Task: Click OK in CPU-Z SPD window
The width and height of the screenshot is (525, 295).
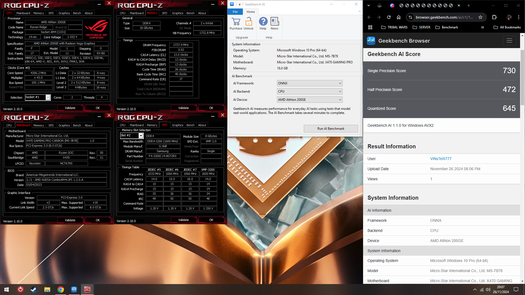Action: coord(211,220)
